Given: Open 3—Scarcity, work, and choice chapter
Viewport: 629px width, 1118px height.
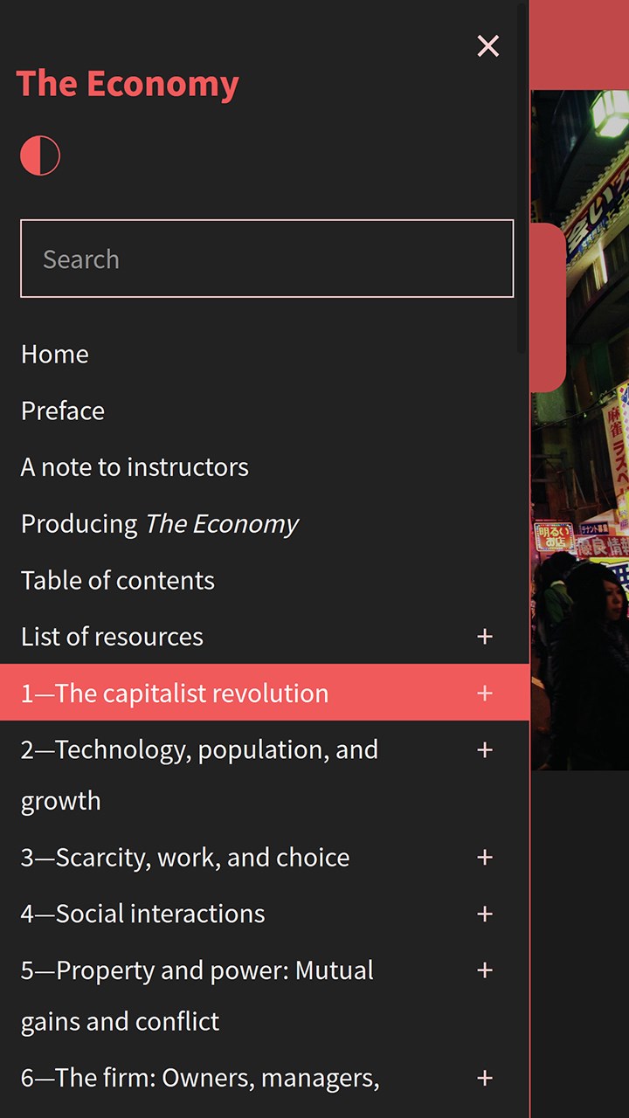Looking at the screenshot, I should 185,858.
